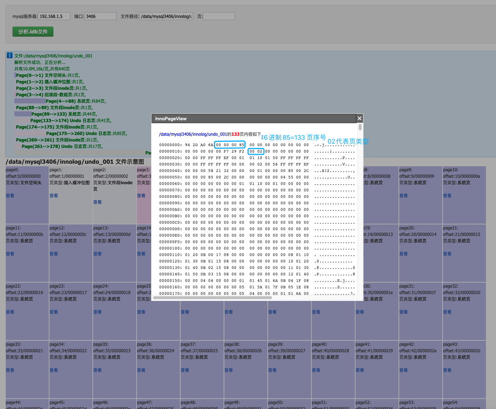Open the 查看 link for page0
The image size is (496, 409).
tap(10, 196)
